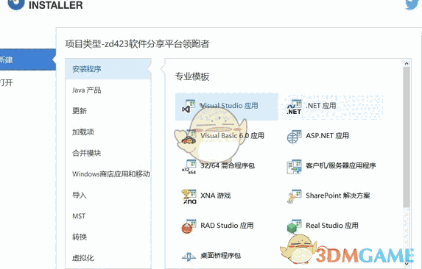422x269 pixels.
Task: Open the MST category
Action: 108,216
